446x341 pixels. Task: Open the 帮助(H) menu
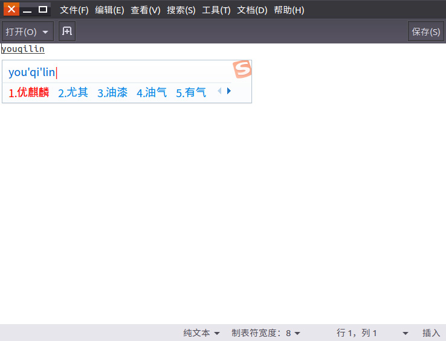coord(289,10)
